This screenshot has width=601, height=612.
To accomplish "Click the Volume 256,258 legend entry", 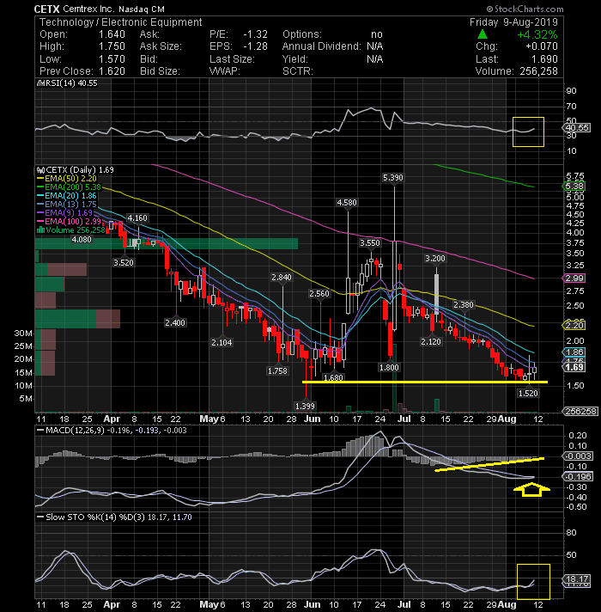I will coord(71,230).
